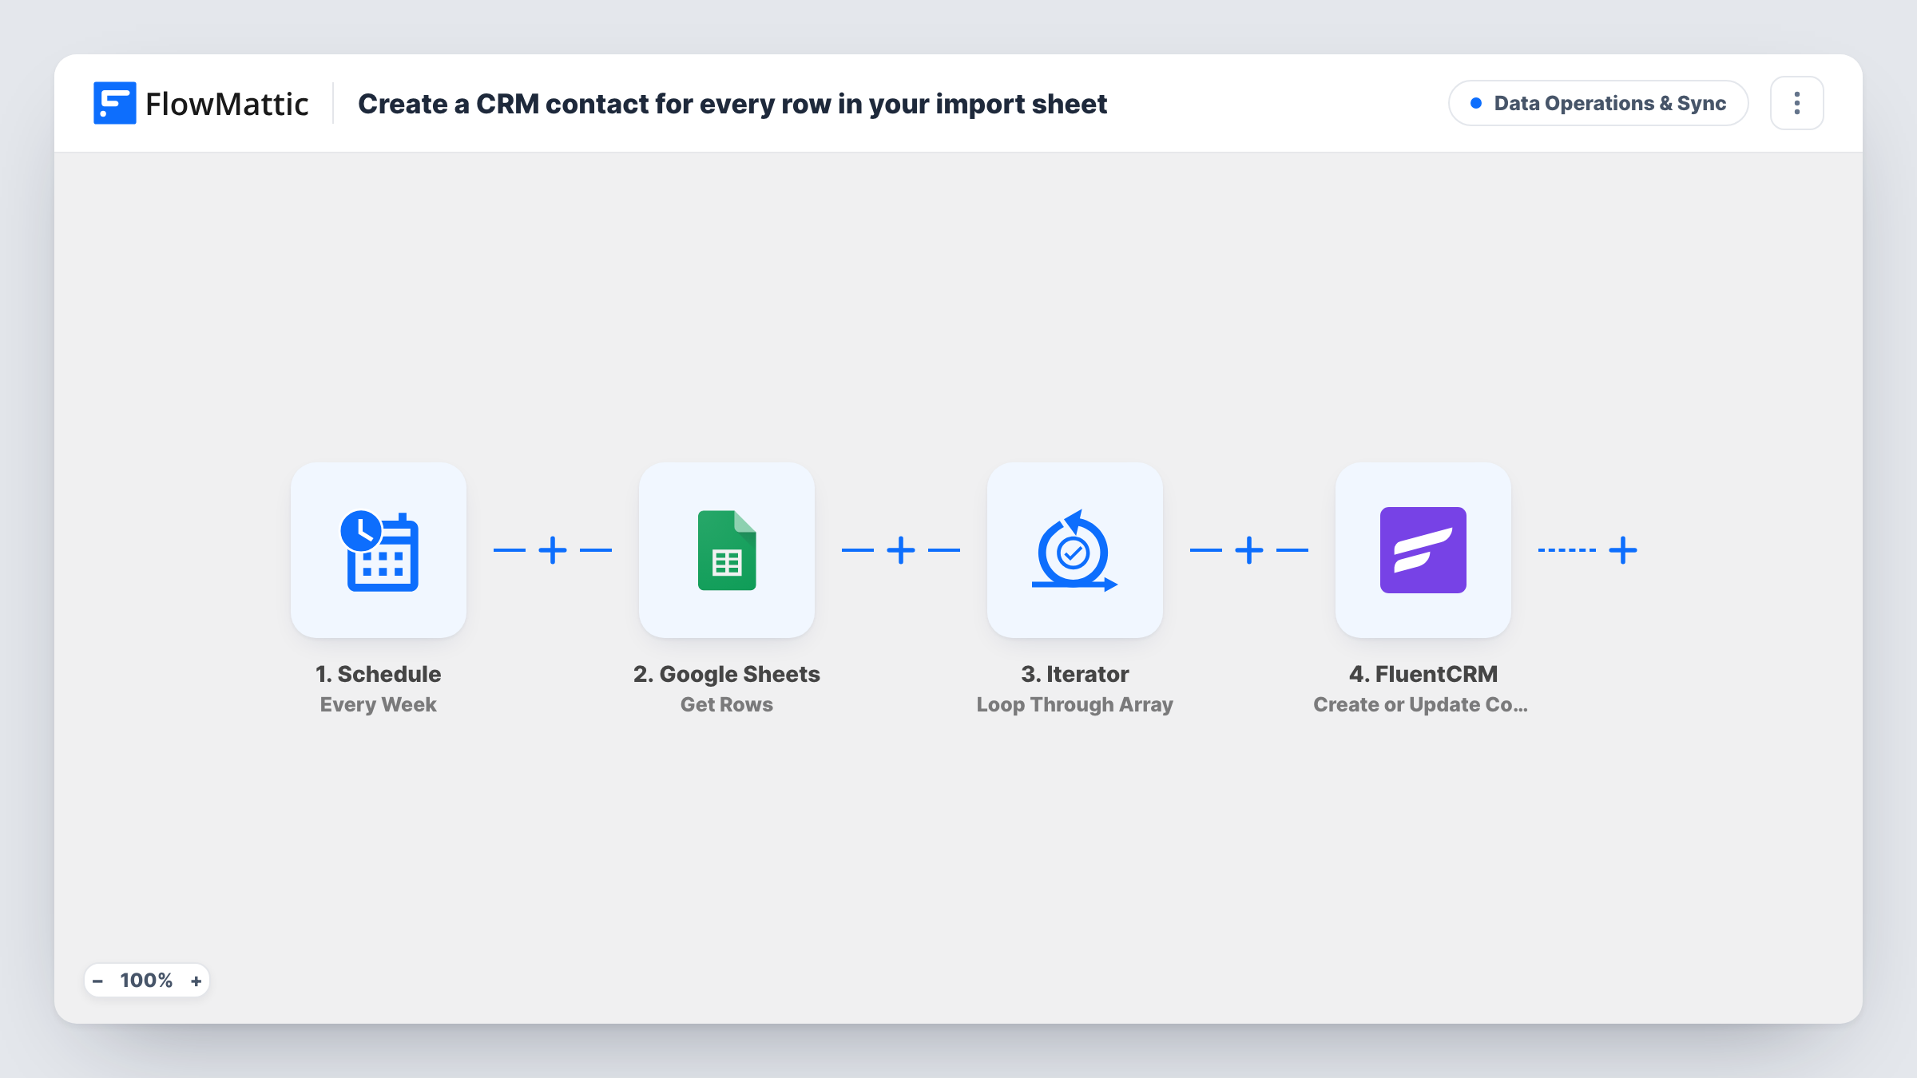Screen dimensions: 1917x1078
Task: Open the Iterator step icon
Action: [x=1075, y=550]
